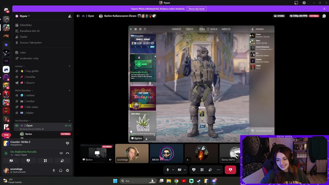329x185 pixels.
Task: Open the medya text channel
Action: 30,101
